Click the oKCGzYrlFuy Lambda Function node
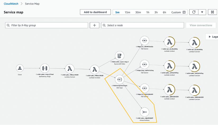The height and width of the screenshot is (125, 218). coord(194,66)
